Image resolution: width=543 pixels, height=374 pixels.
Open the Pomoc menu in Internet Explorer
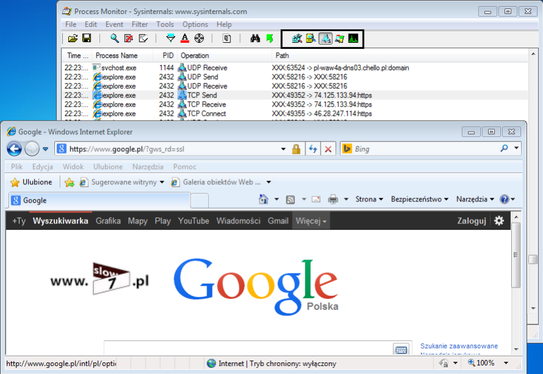[x=185, y=167]
